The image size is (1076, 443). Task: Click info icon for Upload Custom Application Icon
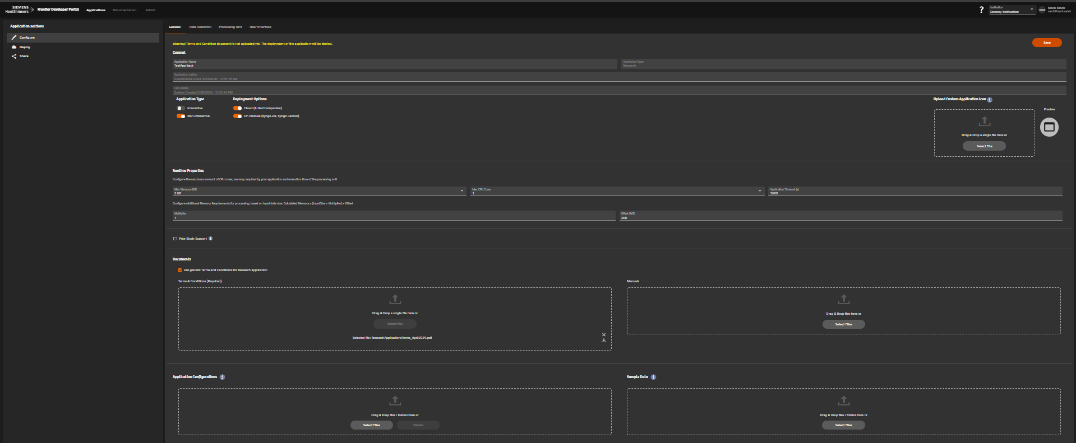click(990, 100)
